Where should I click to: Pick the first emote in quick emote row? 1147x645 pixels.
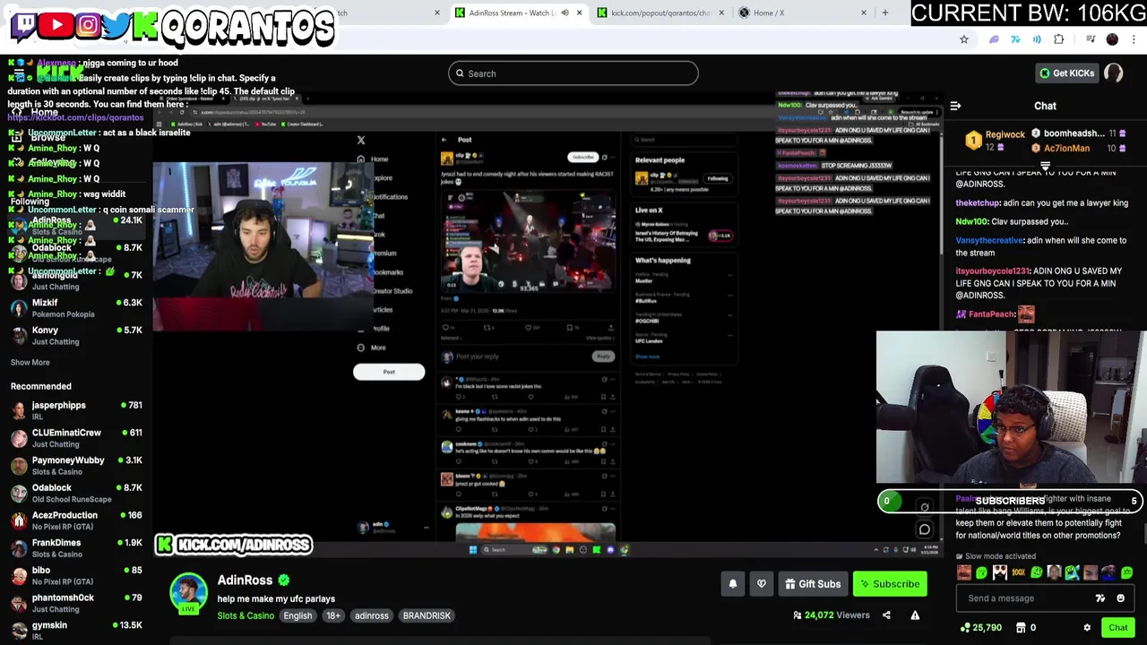pyautogui.click(x=963, y=573)
